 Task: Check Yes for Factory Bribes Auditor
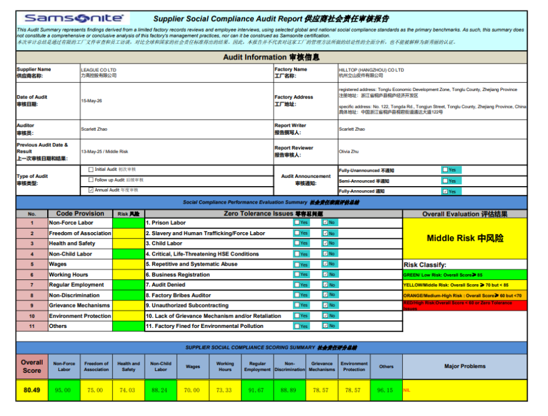click(297, 295)
